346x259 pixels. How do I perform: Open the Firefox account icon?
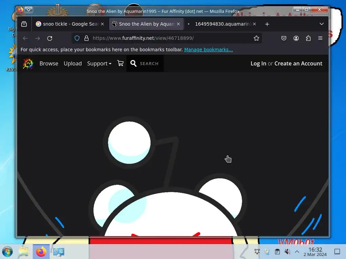pos(296,38)
